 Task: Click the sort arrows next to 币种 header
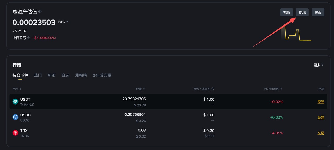pyautogui.click(x=21, y=89)
